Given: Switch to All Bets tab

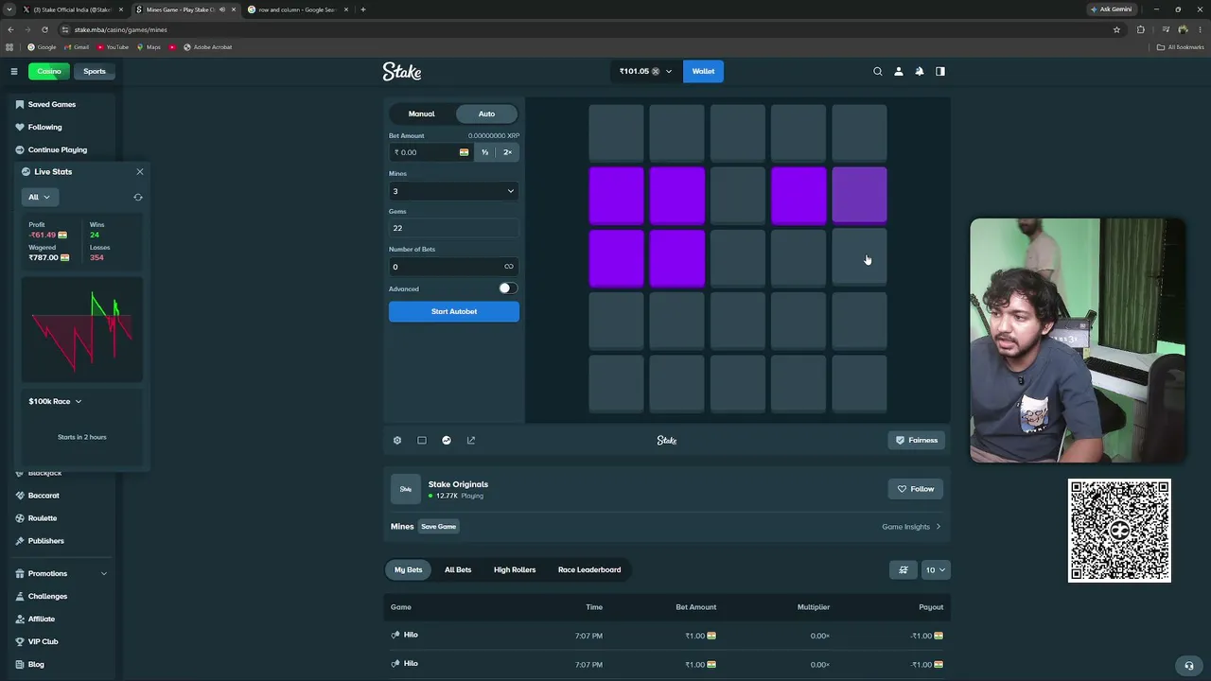Looking at the screenshot, I should [x=458, y=569].
